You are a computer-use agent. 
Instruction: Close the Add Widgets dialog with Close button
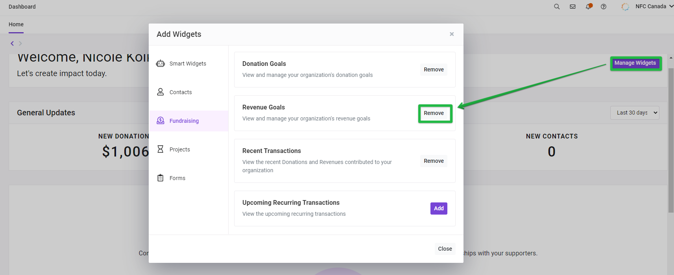[445, 249]
